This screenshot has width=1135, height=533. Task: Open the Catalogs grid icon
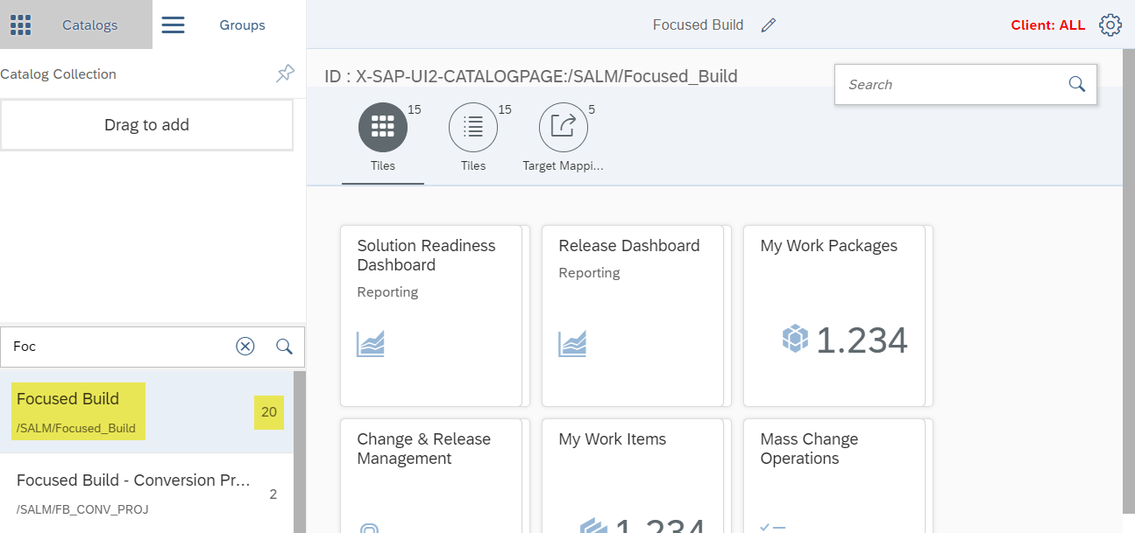[x=21, y=25]
